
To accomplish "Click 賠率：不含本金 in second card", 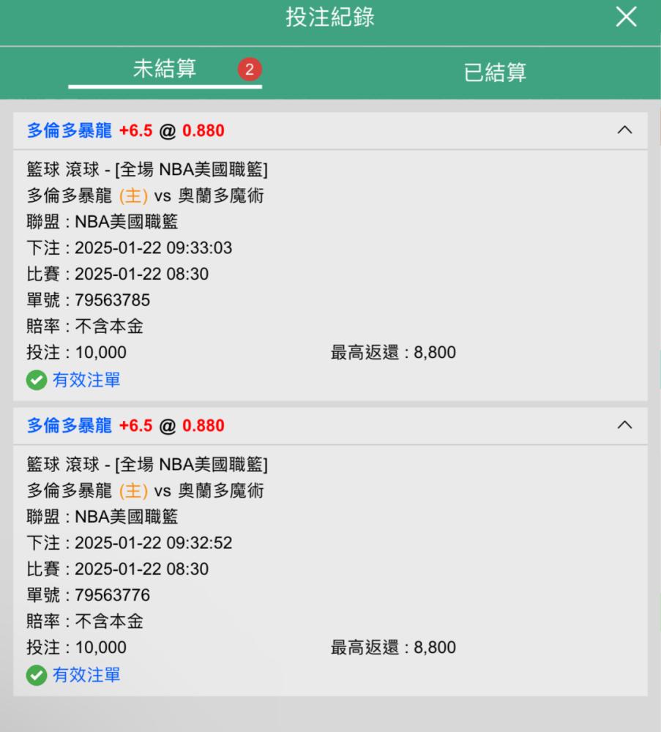I will (x=85, y=621).
